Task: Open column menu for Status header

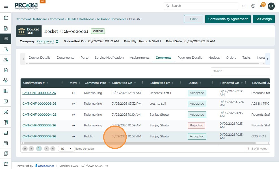Action: (x=213, y=83)
